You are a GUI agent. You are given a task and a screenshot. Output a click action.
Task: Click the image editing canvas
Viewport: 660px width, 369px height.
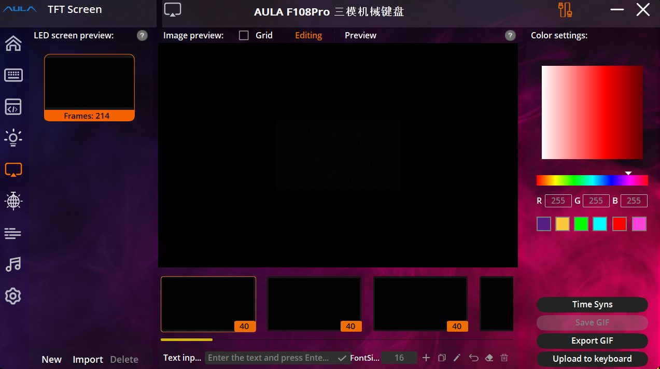point(338,155)
